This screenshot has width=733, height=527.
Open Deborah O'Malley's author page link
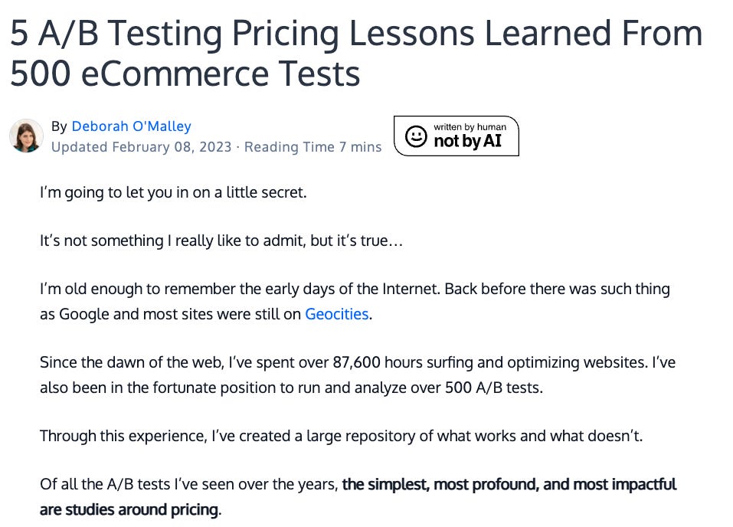coord(132,126)
